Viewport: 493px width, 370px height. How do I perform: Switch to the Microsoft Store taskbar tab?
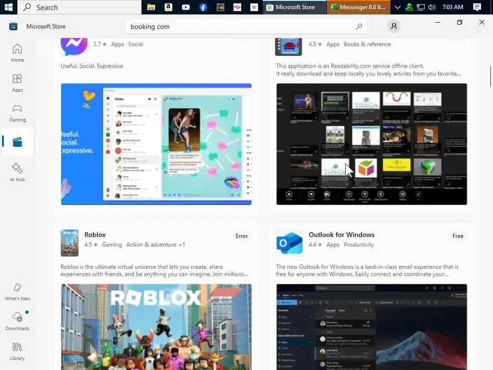(x=295, y=7)
